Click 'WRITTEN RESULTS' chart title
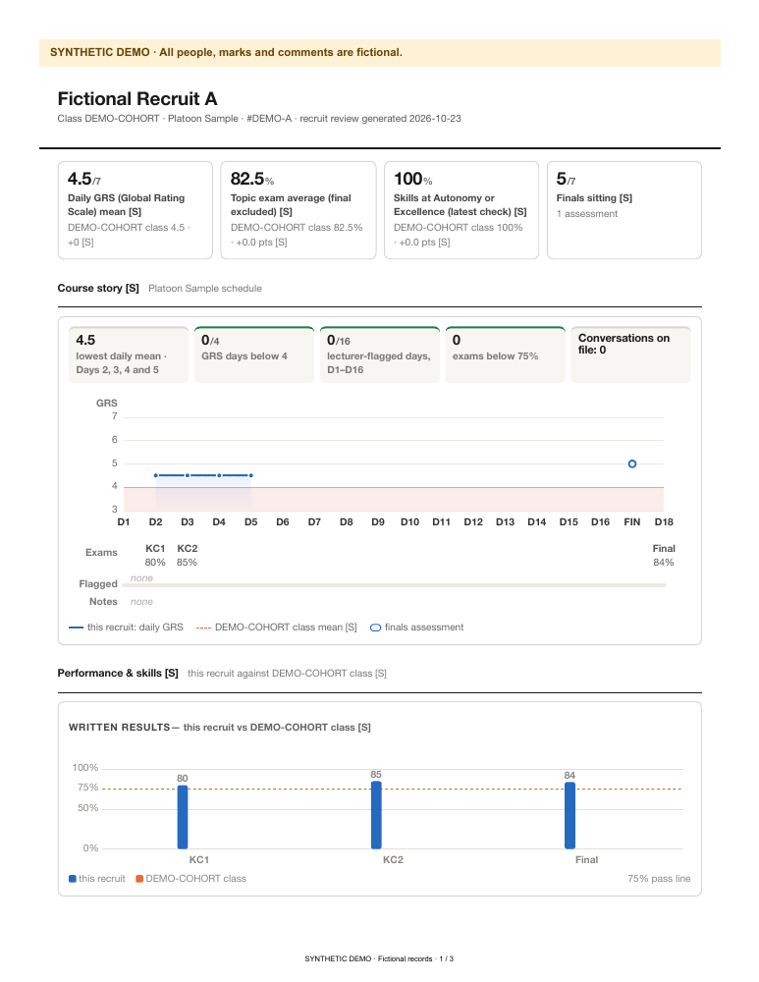The height and width of the screenshot is (982, 759). tap(119, 727)
